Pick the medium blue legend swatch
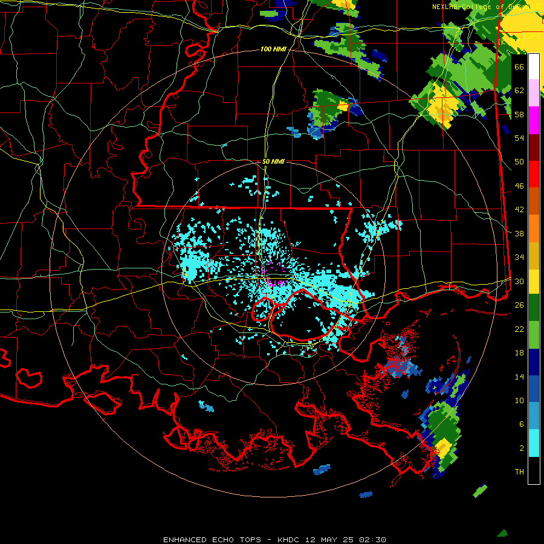The width and height of the screenshot is (544, 544). pyautogui.click(x=534, y=389)
